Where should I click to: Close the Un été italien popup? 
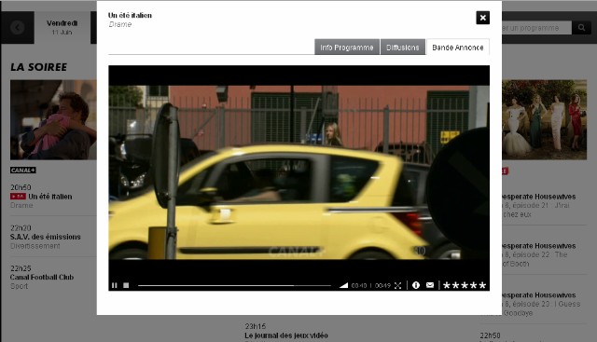coord(483,18)
